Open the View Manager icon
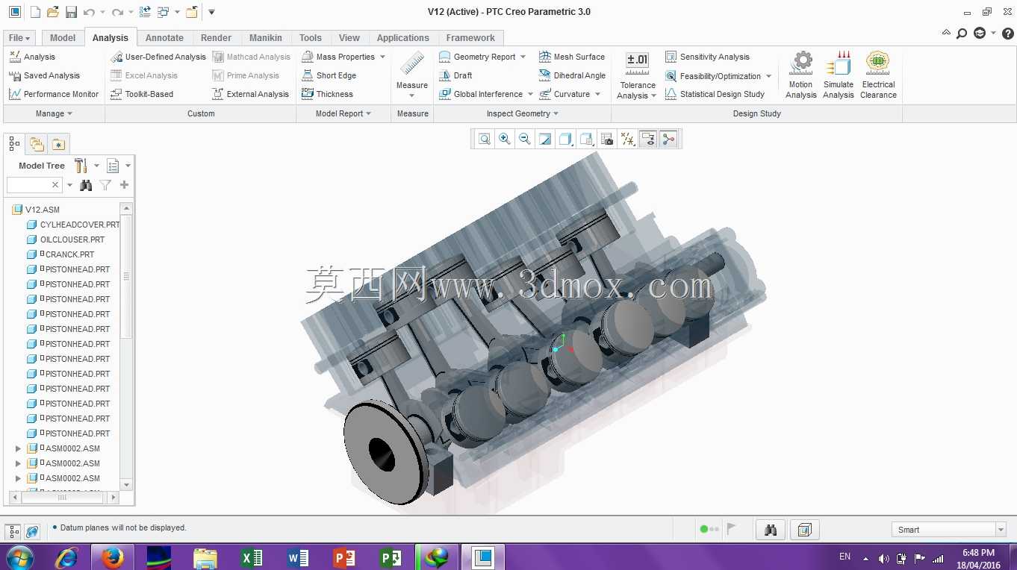The image size is (1017, 570). tap(607, 139)
